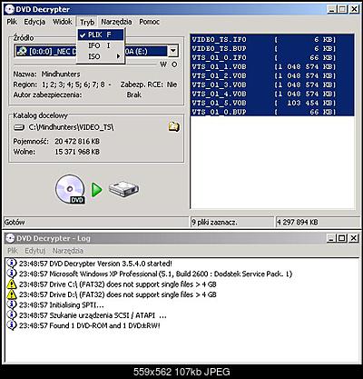This screenshot has width=363, height=379.
Task: Click the disc name 'Mindhunters'
Action: point(61,74)
